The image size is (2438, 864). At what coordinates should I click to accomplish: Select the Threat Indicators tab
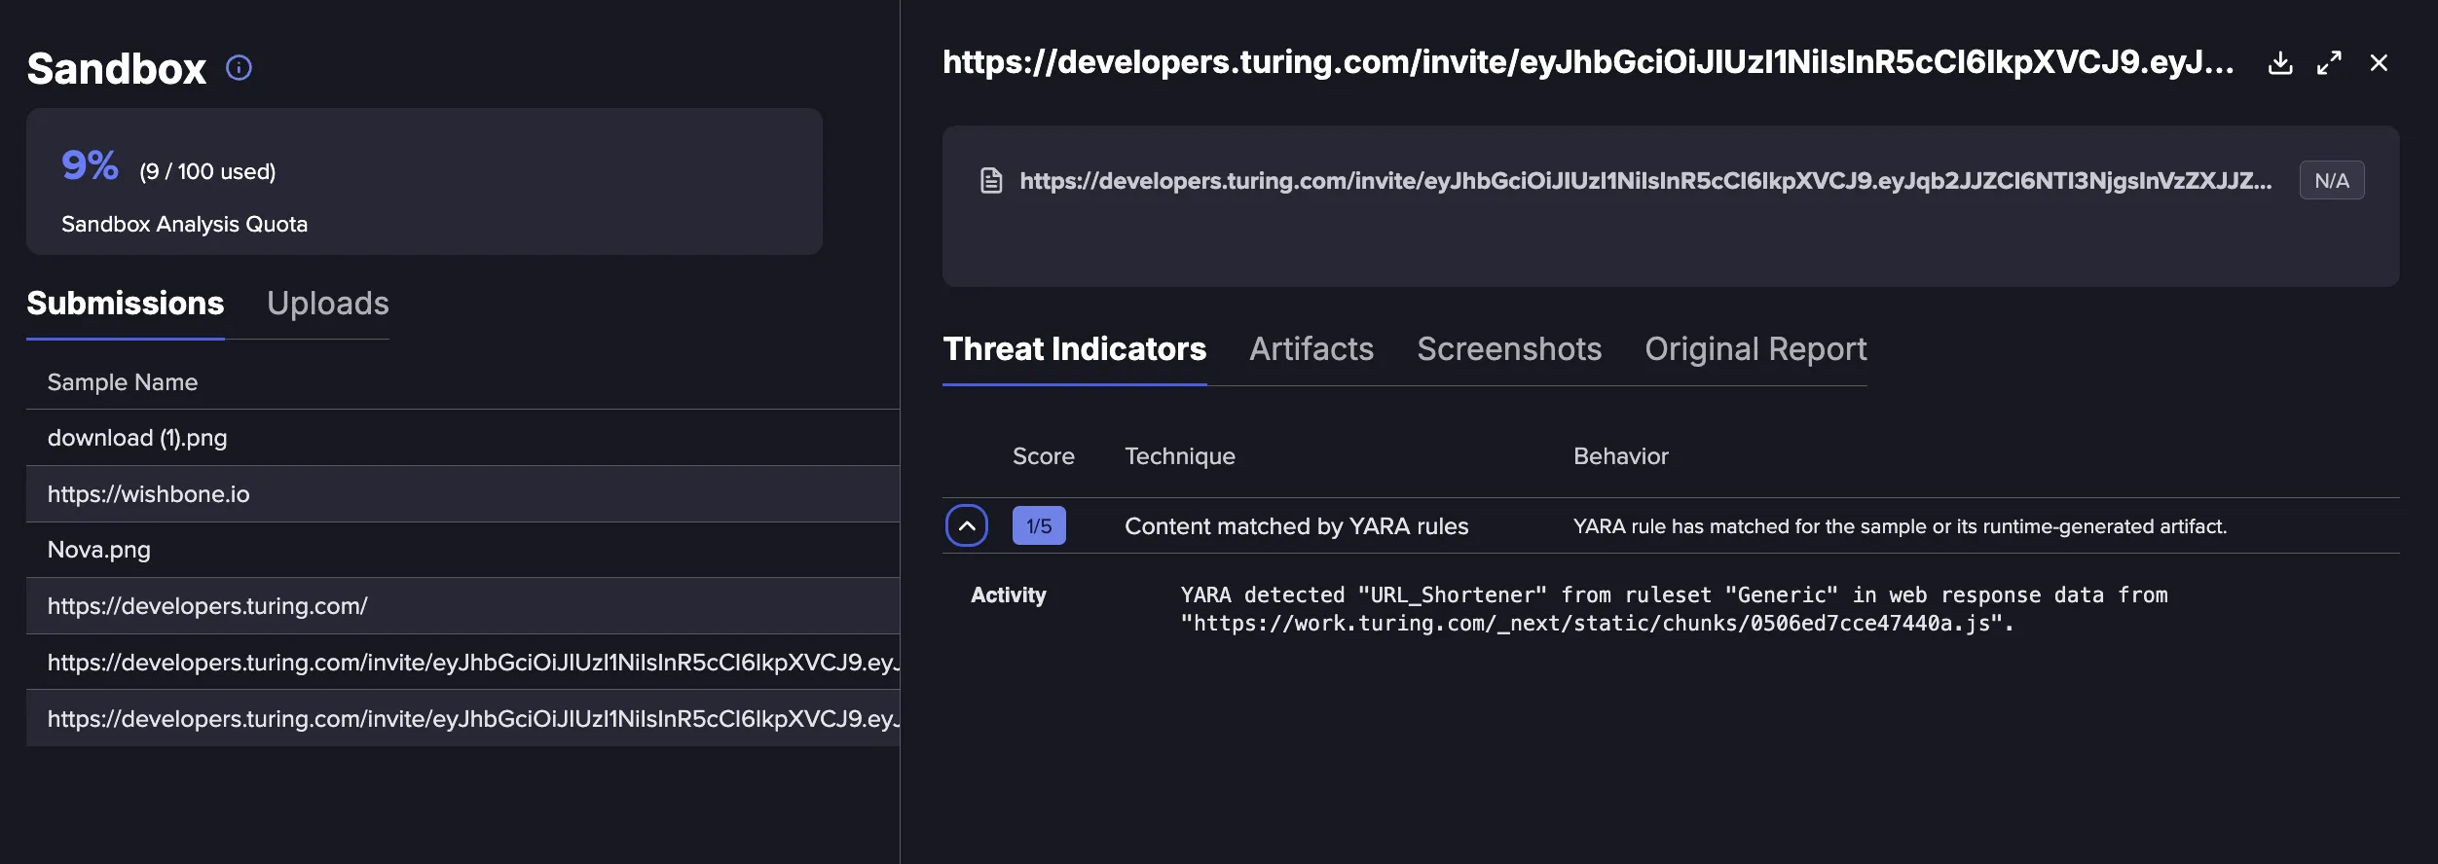click(x=1075, y=349)
